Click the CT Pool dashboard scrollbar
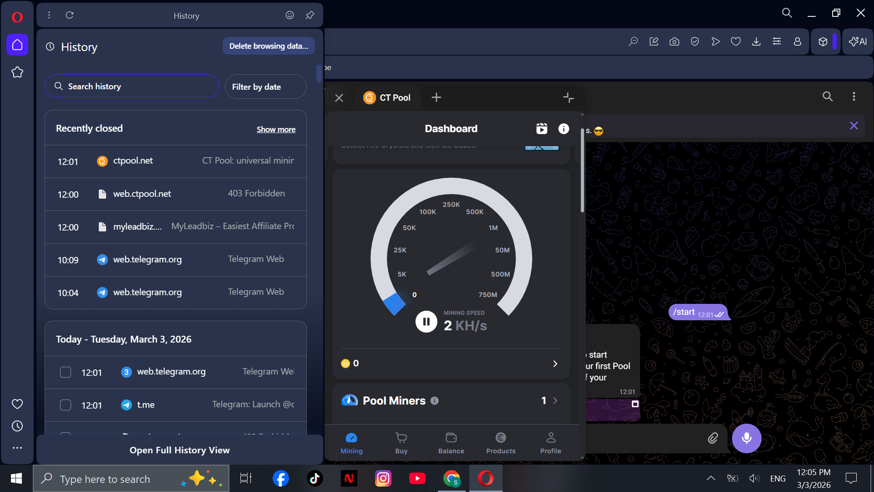The height and width of the screenshot is (492, 874). click(x=582, y=171)
